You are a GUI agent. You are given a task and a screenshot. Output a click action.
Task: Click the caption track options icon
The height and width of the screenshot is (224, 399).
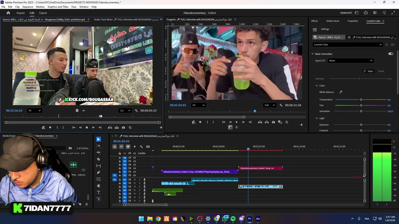pos(148,147)
